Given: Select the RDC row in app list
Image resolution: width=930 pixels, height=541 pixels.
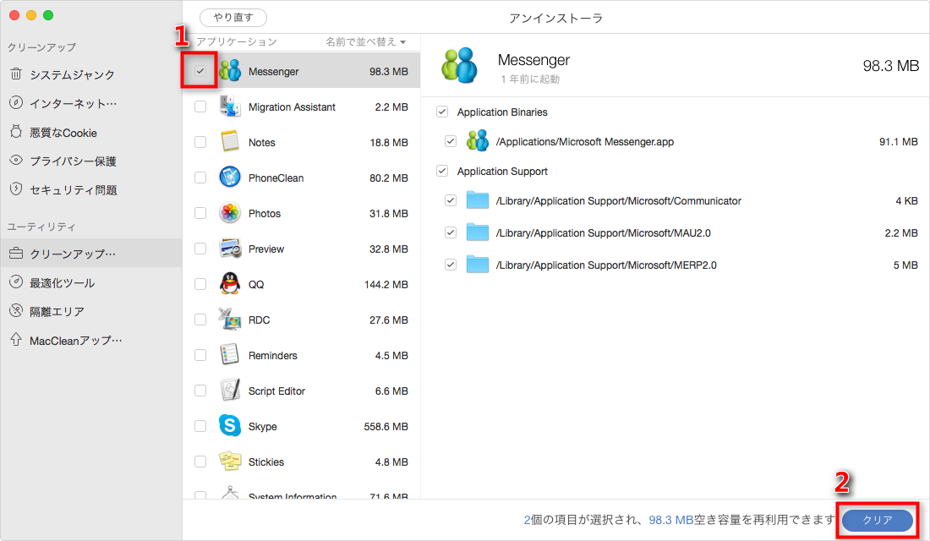Looking at the screenshot, I should [x=301, y=320].
